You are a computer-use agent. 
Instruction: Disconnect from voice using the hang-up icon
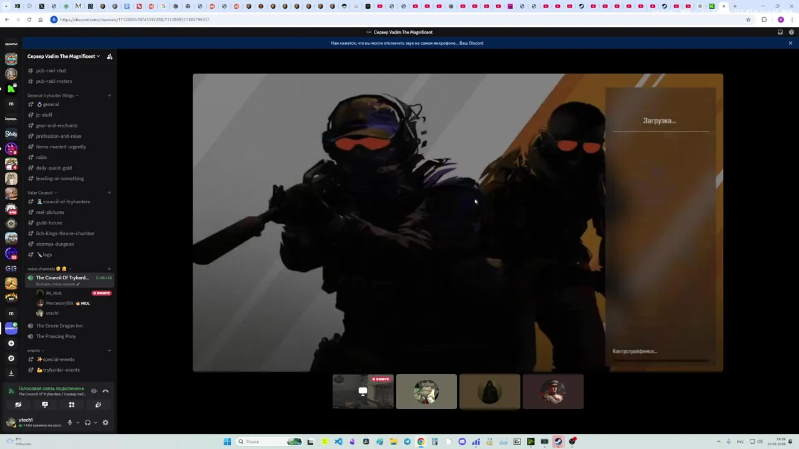click(x=105, y=391)
